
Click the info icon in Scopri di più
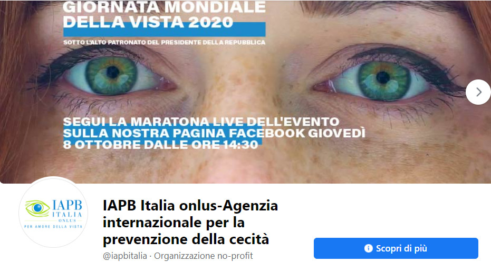[x=369, y=248]
